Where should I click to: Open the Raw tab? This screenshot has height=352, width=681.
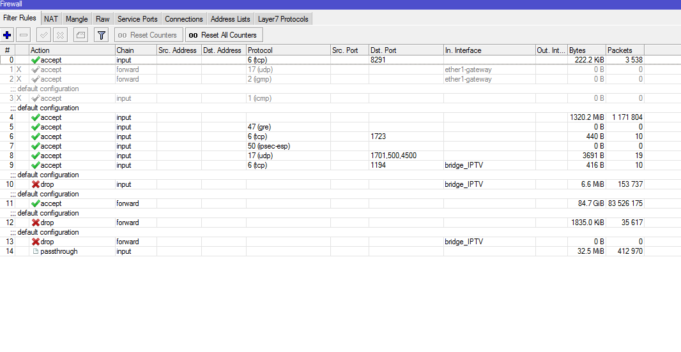(x=103, y=19)
